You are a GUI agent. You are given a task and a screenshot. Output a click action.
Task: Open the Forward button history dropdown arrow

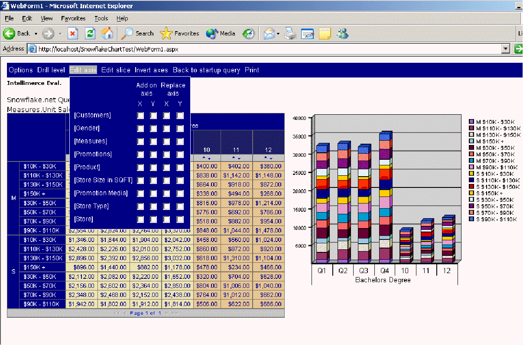pos(60,34)
